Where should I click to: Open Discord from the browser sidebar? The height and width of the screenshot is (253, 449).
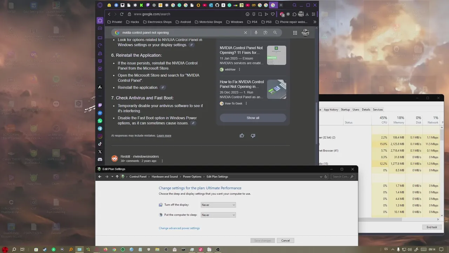(x=100, y=160)
